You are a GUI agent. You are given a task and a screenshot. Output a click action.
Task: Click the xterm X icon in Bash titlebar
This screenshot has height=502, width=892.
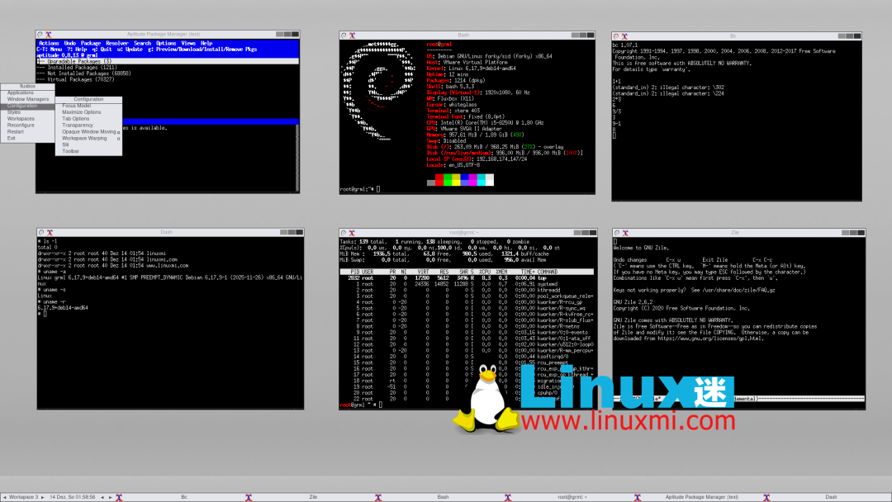[353, 36]
